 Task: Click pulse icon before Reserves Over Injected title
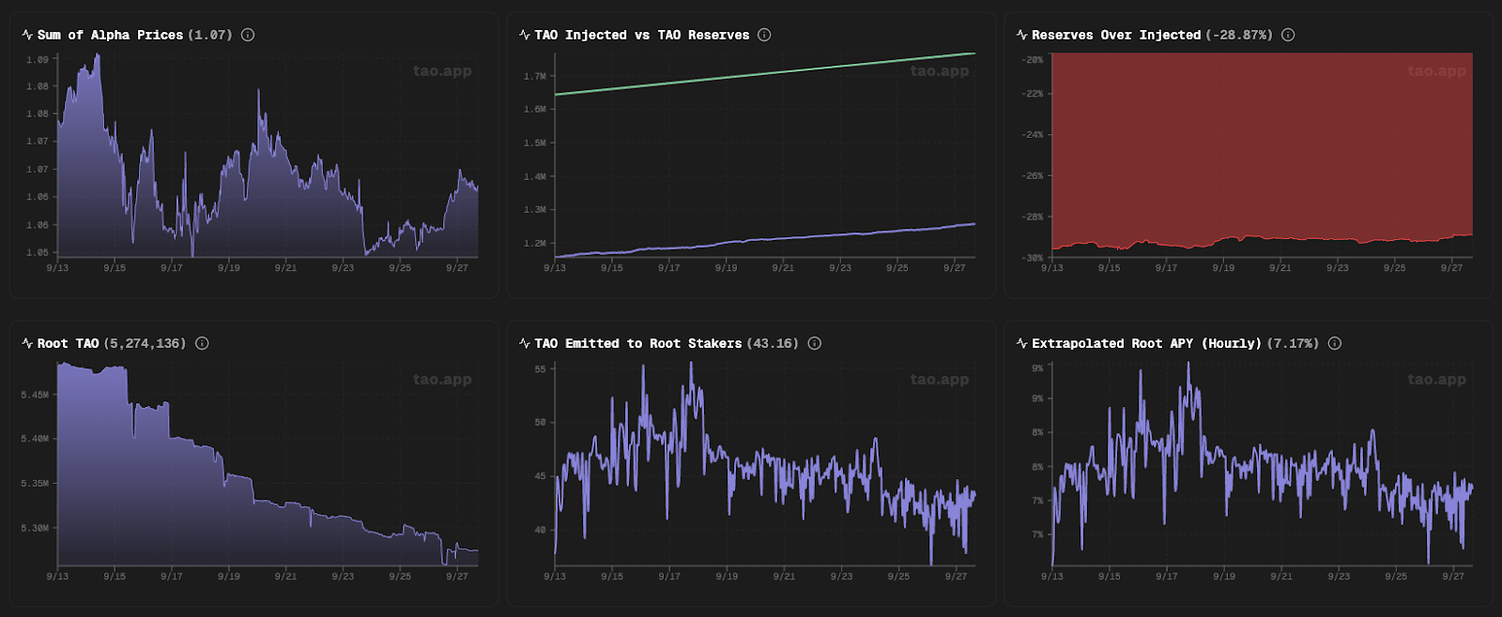(x=1021, y=35)
